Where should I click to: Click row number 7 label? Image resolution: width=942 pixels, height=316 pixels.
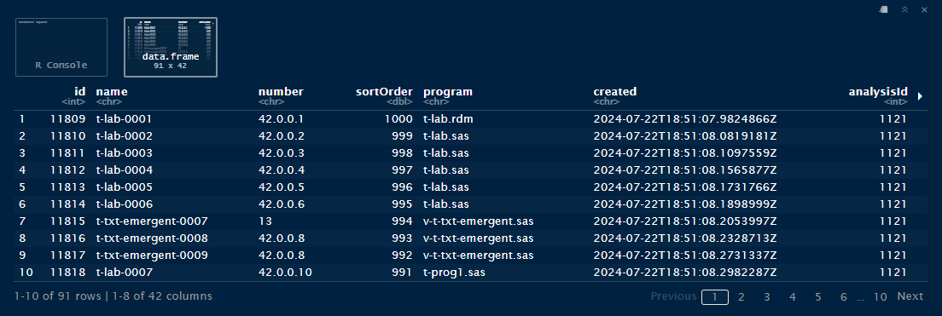click(x=23, y=221)
